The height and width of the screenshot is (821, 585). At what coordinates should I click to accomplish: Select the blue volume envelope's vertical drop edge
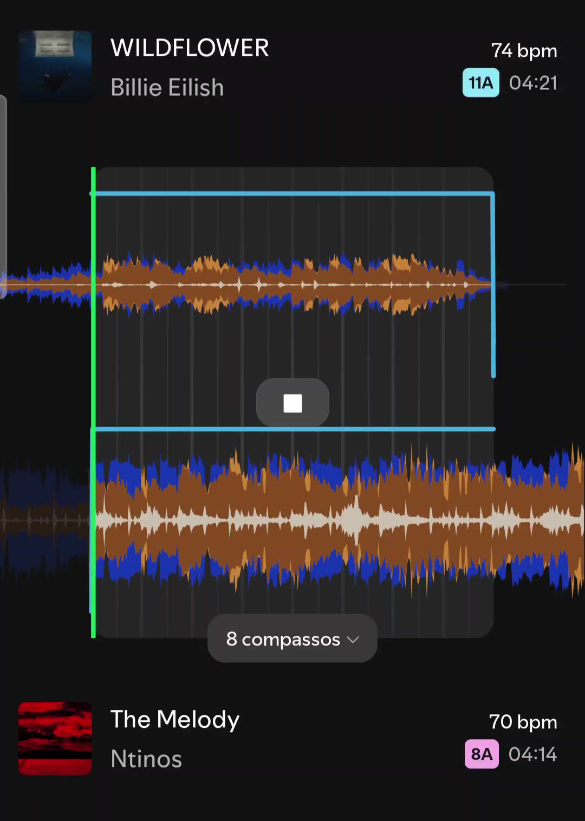[493, 284]
